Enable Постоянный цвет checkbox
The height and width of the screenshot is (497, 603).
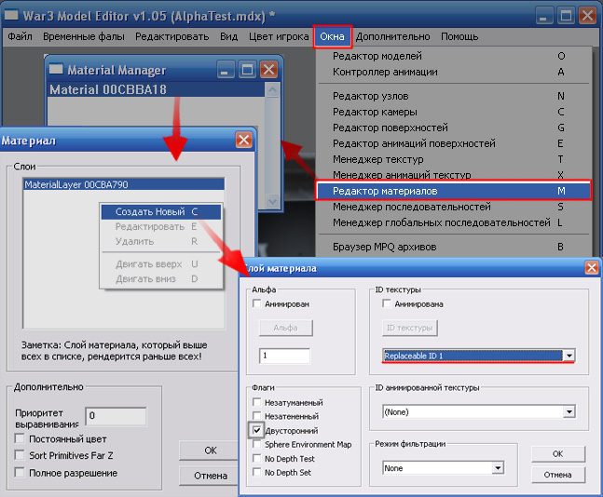(20, 438)
